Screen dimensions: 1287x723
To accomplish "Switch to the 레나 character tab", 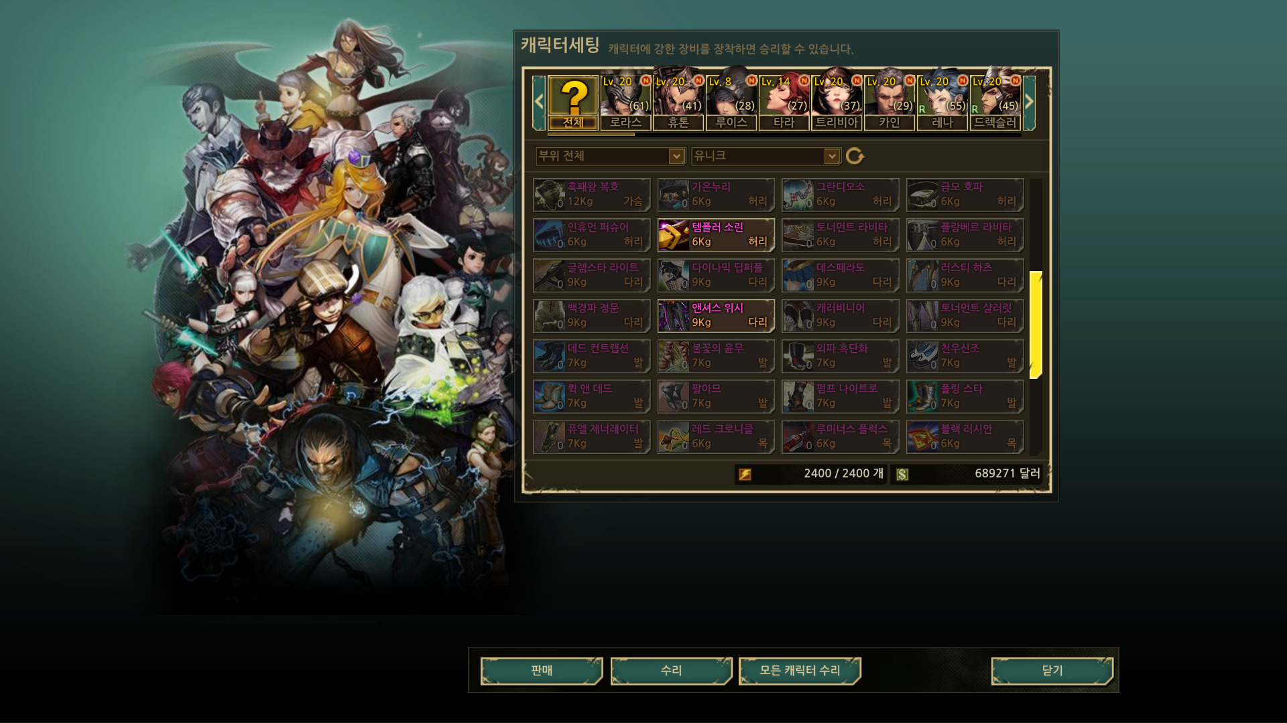I will (942, 102).
